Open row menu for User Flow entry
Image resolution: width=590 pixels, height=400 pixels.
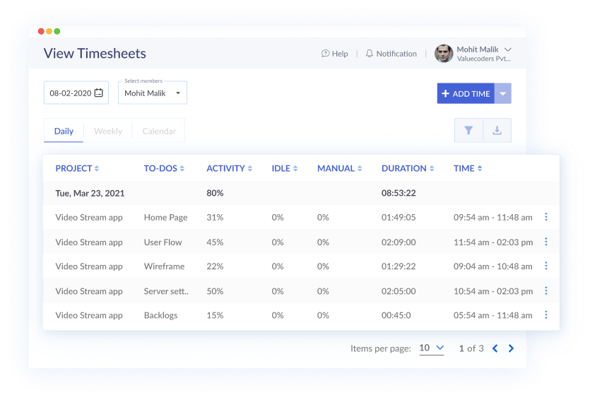pos(546,242)
